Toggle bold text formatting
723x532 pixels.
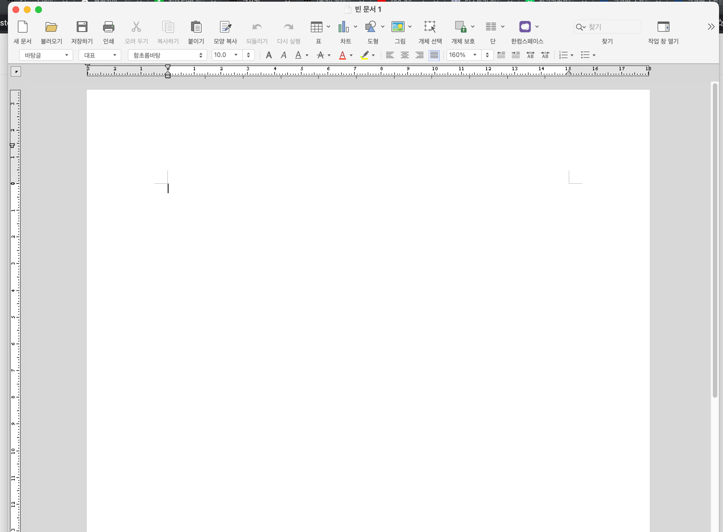[269, 56]
